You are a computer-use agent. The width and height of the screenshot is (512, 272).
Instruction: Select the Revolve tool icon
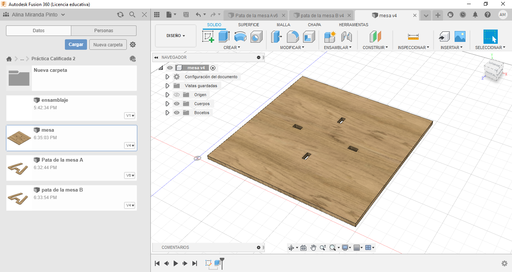pyautogui.click(x=240, y=37)
